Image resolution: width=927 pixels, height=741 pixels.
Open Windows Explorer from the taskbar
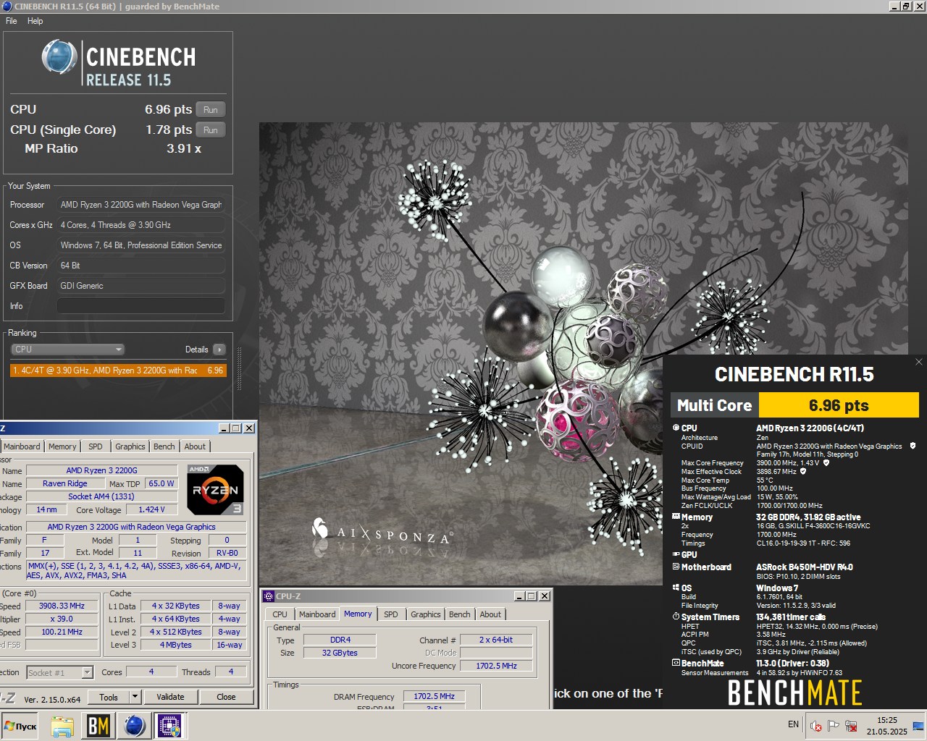62,726
